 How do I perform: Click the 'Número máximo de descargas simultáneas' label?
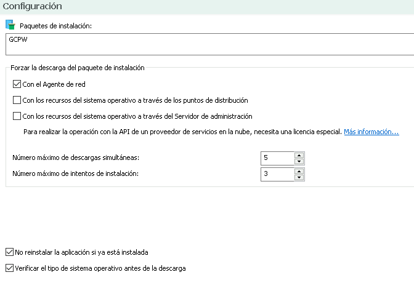[76, 158]
